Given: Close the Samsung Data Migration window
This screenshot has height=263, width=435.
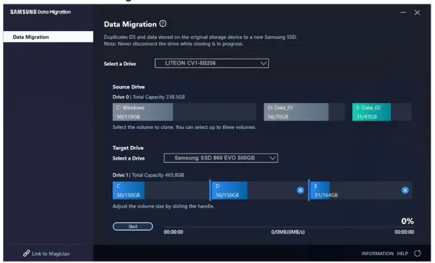Looking at the screenshot, I should 417,12.
